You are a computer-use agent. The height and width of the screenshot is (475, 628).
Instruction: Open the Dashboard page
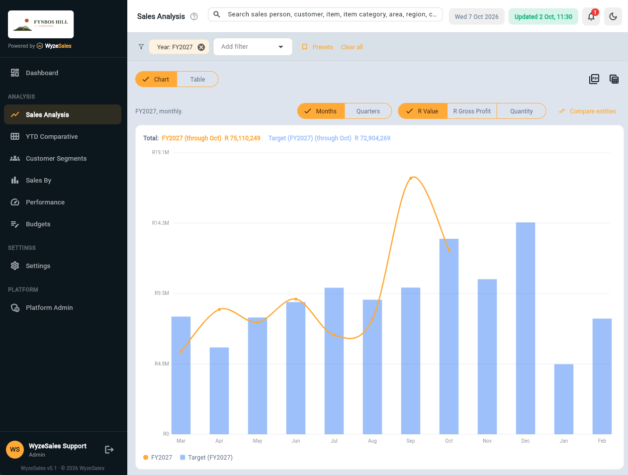[x=63, y=73]
